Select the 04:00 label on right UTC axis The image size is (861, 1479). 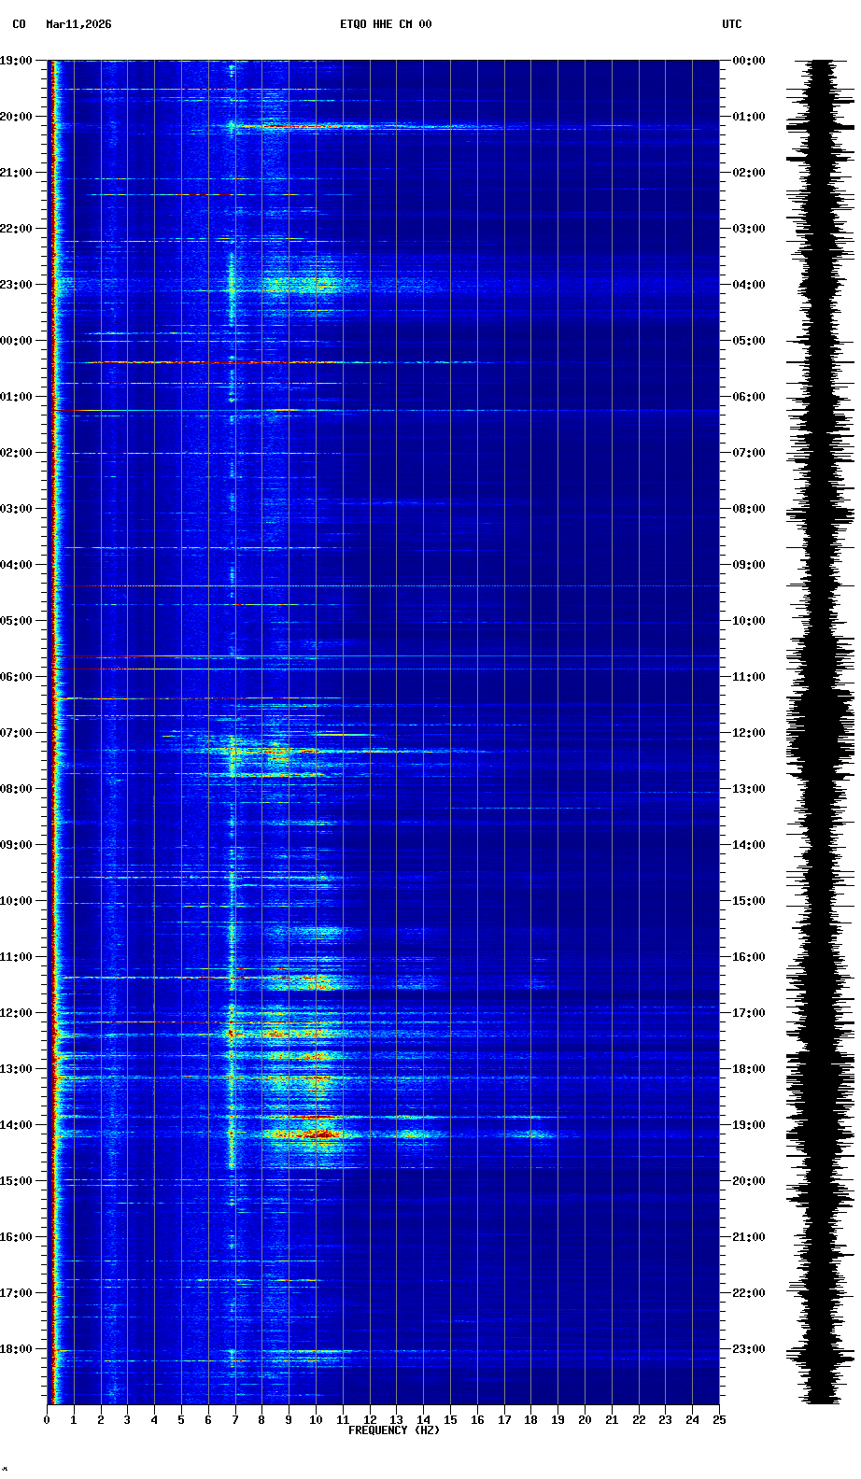coord(750,285)
